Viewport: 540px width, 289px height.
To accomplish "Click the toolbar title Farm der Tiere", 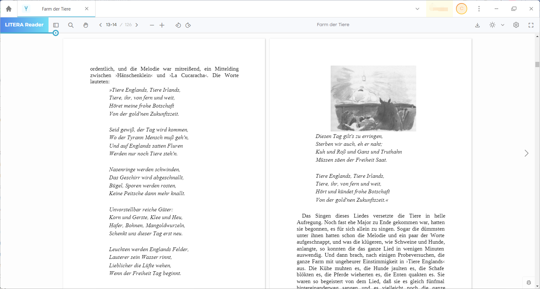I will 333,25.
